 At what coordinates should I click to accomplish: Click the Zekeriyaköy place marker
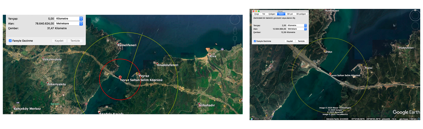click(48, 83)
